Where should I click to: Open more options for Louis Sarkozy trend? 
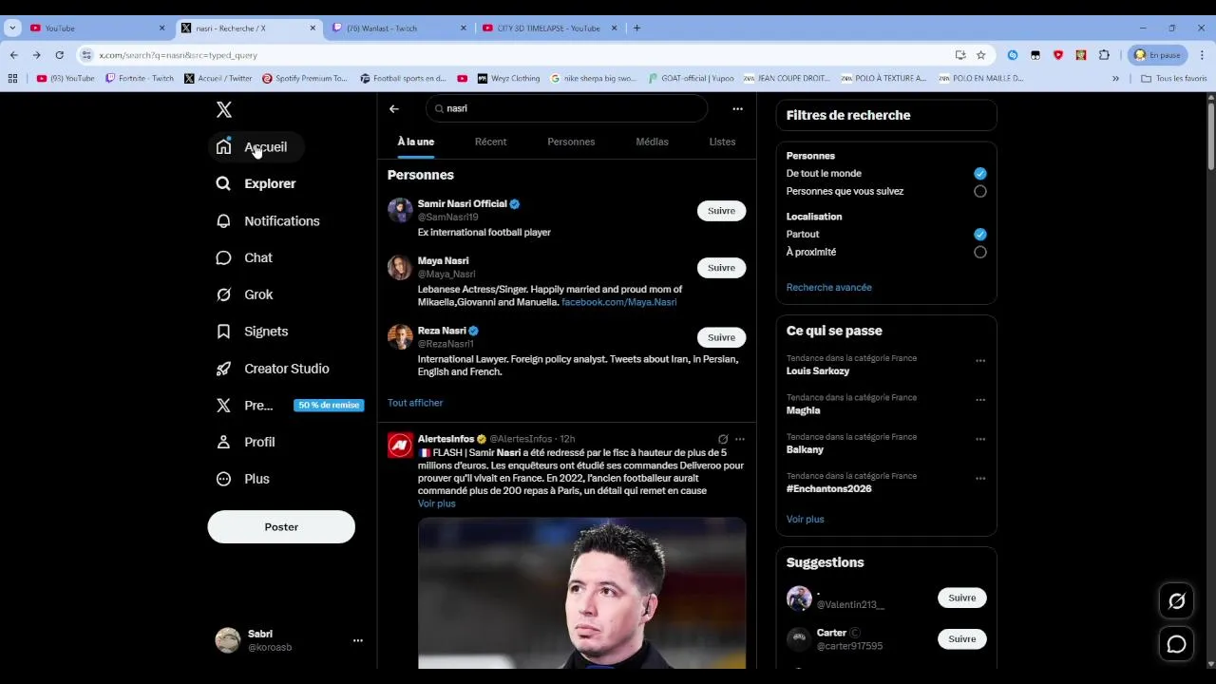coord(980,361)
